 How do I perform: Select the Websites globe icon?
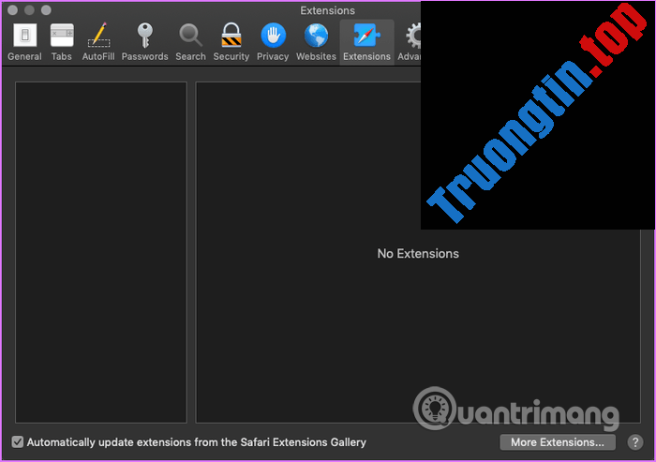[316, 41]
